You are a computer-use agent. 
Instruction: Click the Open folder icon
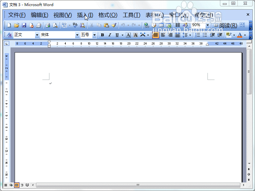16,25
